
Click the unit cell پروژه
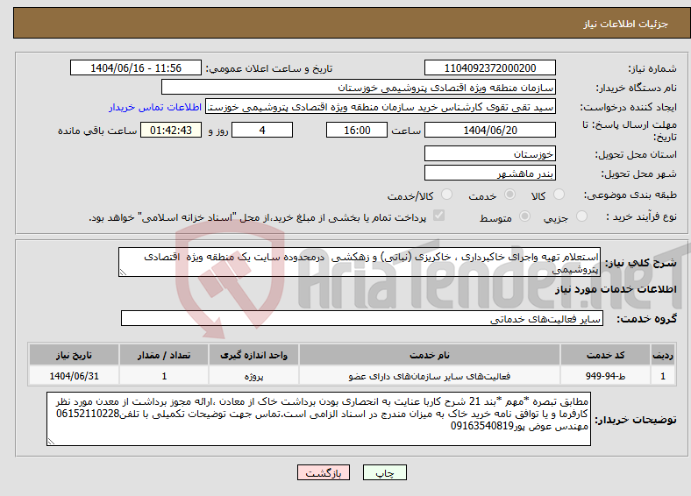point(253,376)
